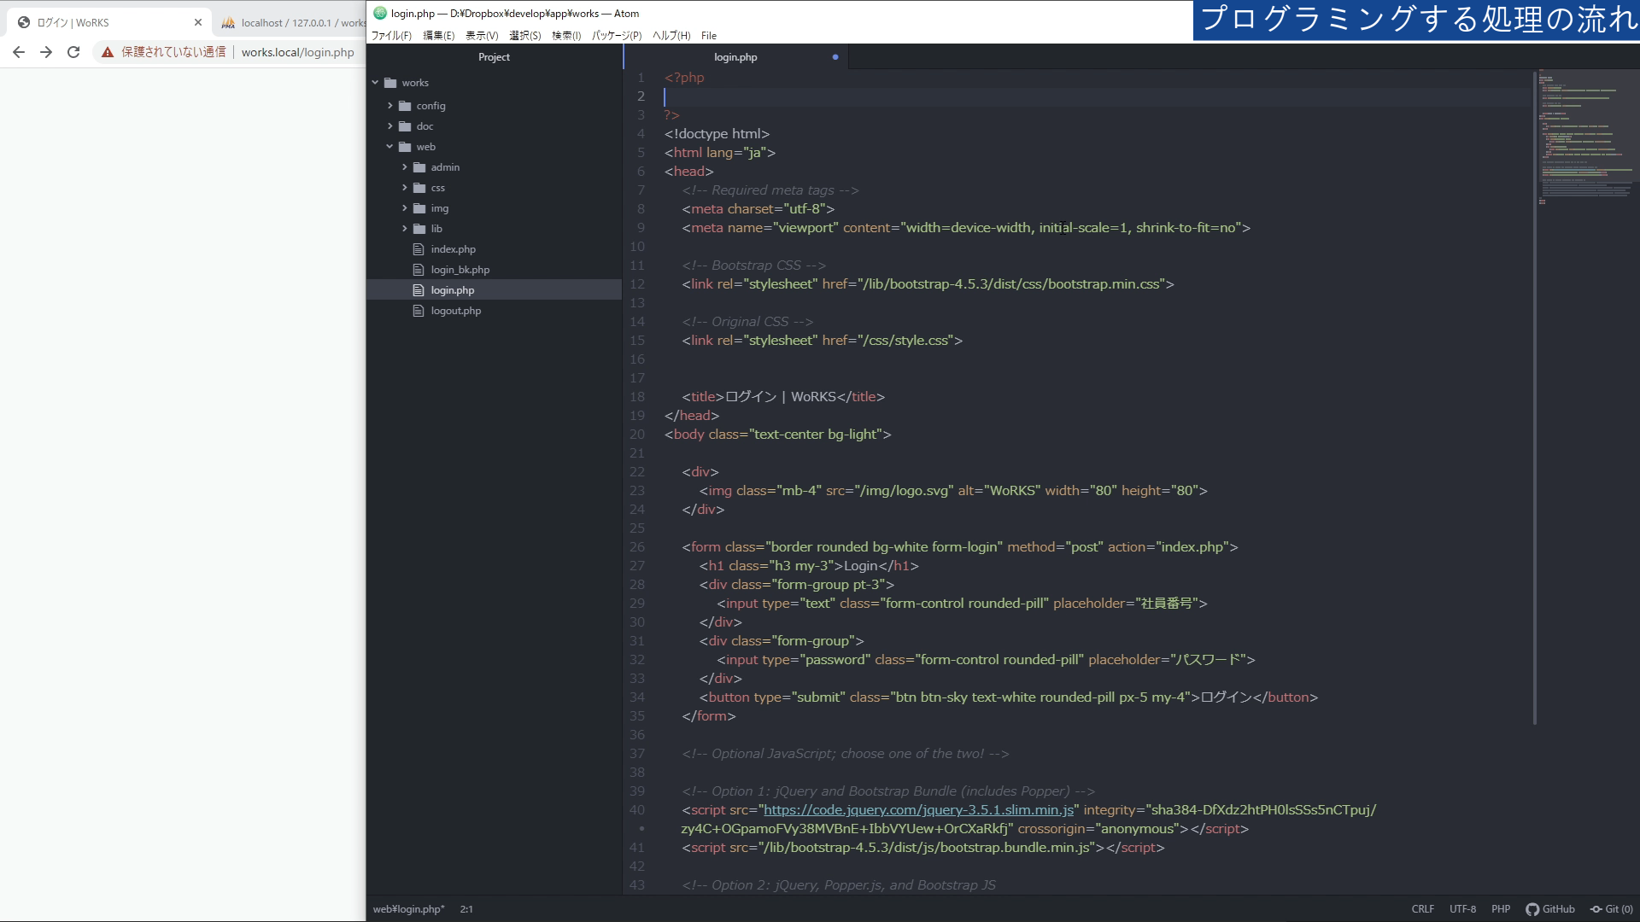Open the 表示(V) menu
Viewport: 1640px width, 922px height.
[x=482, y=36]
